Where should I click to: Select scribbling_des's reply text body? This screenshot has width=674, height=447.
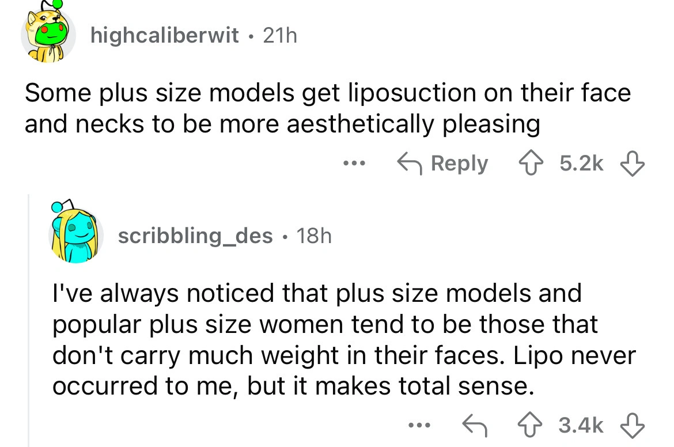pos(344,339)
